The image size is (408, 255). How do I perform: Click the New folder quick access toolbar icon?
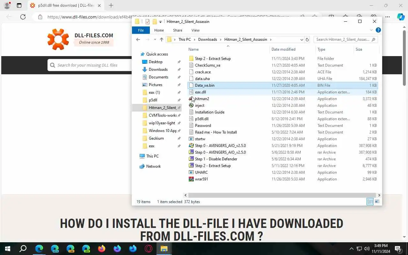(x=155, y=22)
